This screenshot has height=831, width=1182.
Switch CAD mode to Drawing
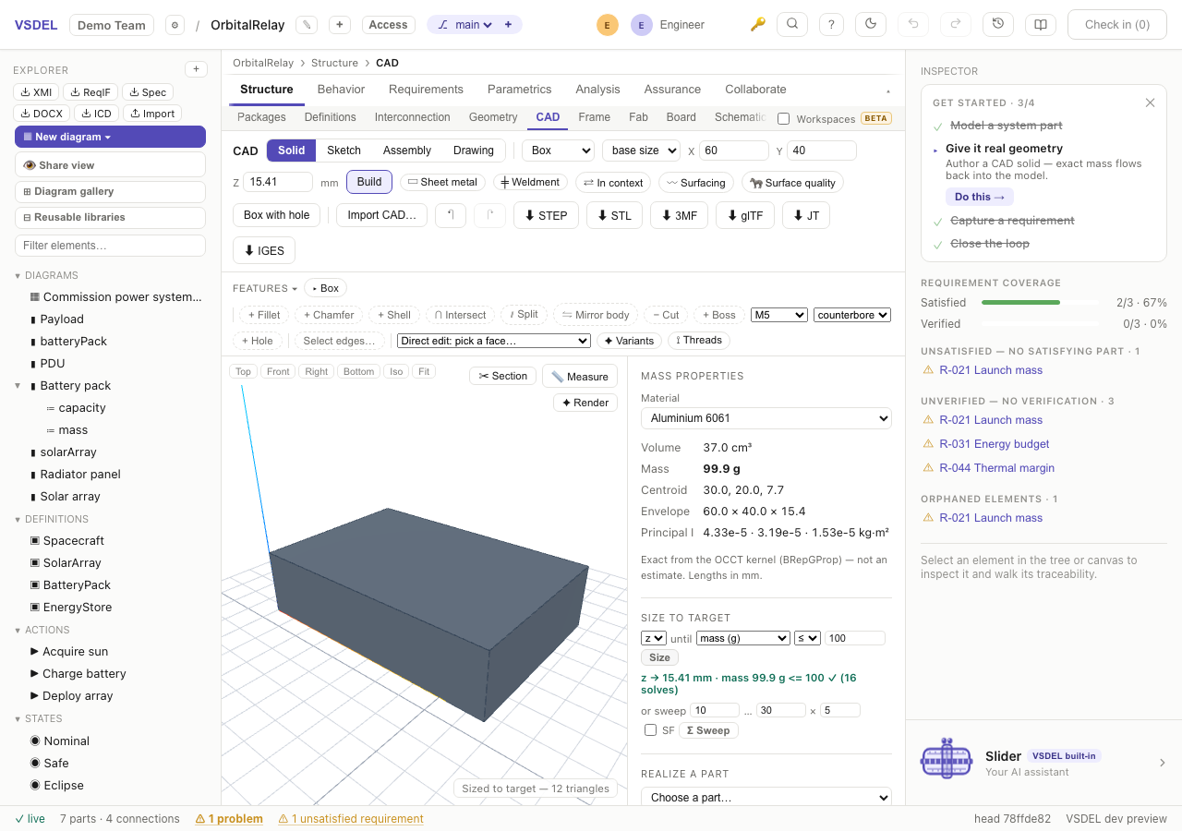[474, 151]
